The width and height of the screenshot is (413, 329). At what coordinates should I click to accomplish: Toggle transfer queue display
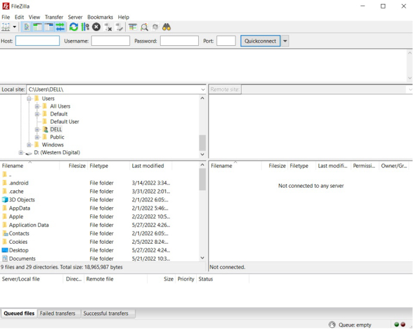click(x=60, y=27)
